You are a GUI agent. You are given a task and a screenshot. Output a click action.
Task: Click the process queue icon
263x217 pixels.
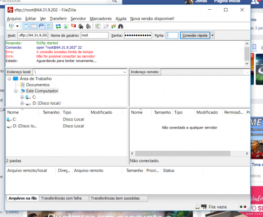[66, 26]
